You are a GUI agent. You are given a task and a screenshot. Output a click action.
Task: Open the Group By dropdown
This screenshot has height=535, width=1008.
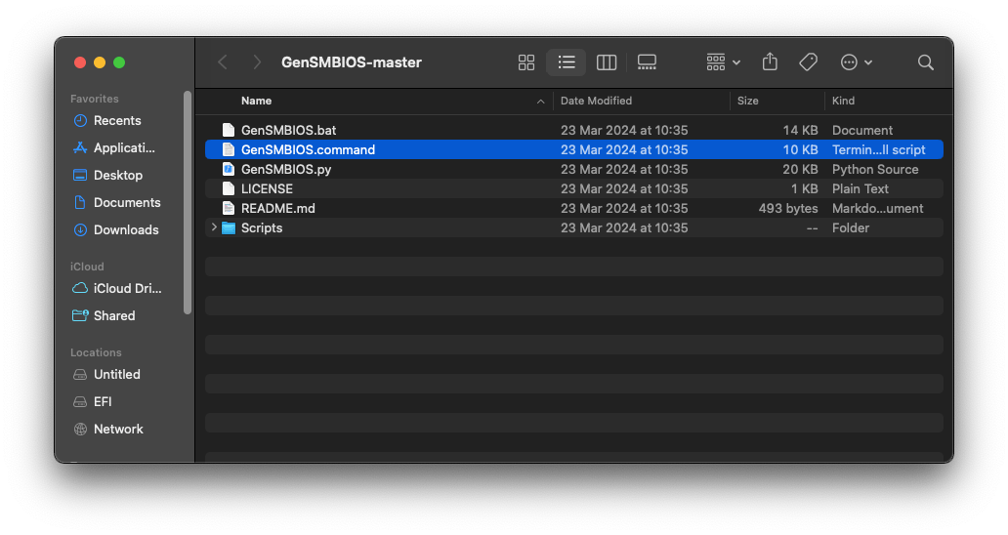click(x=723, y=62)
